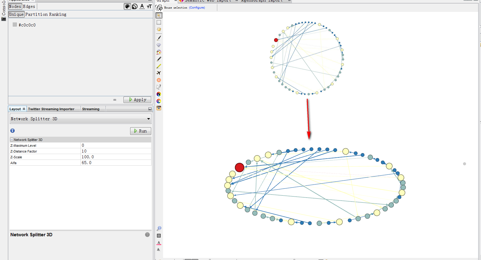
Task: Click the #c0c0c0 hex color text
Action: (x=27, y=25)
